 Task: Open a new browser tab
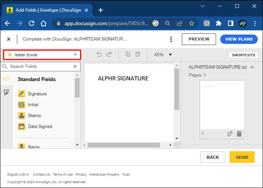(x=101, y=10)
